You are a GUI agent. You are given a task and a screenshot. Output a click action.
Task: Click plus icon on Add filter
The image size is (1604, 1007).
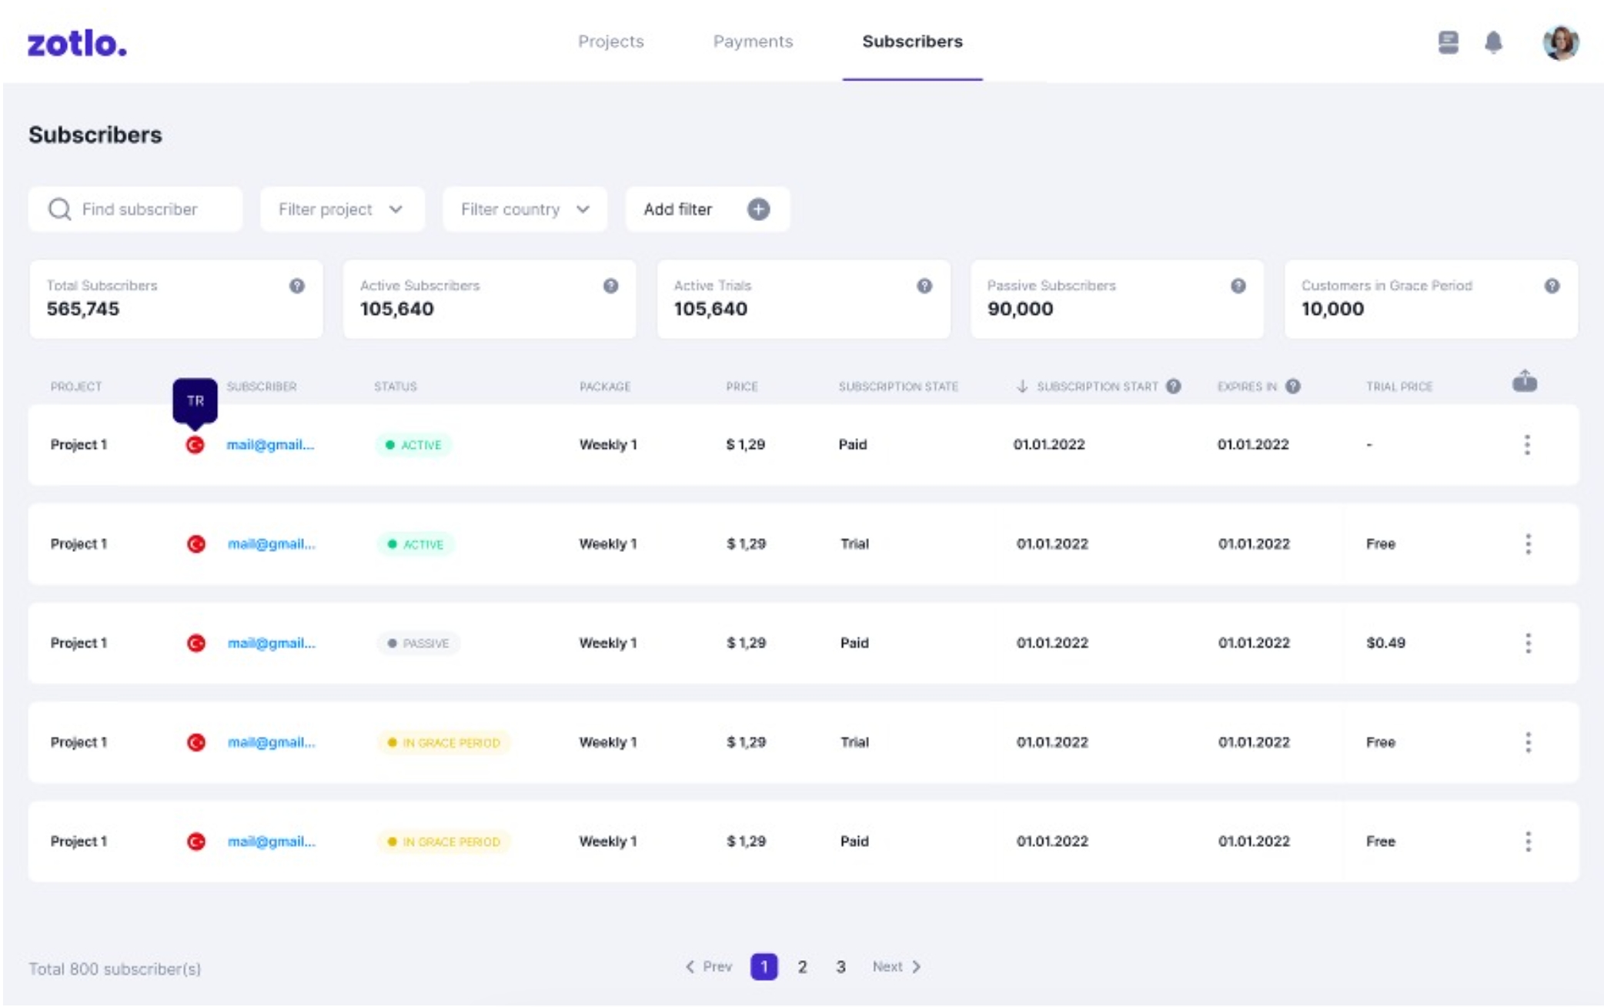(758, 209)
